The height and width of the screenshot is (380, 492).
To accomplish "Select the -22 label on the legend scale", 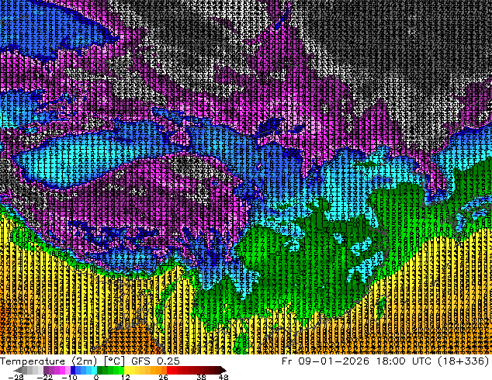I will click(46, 377).
